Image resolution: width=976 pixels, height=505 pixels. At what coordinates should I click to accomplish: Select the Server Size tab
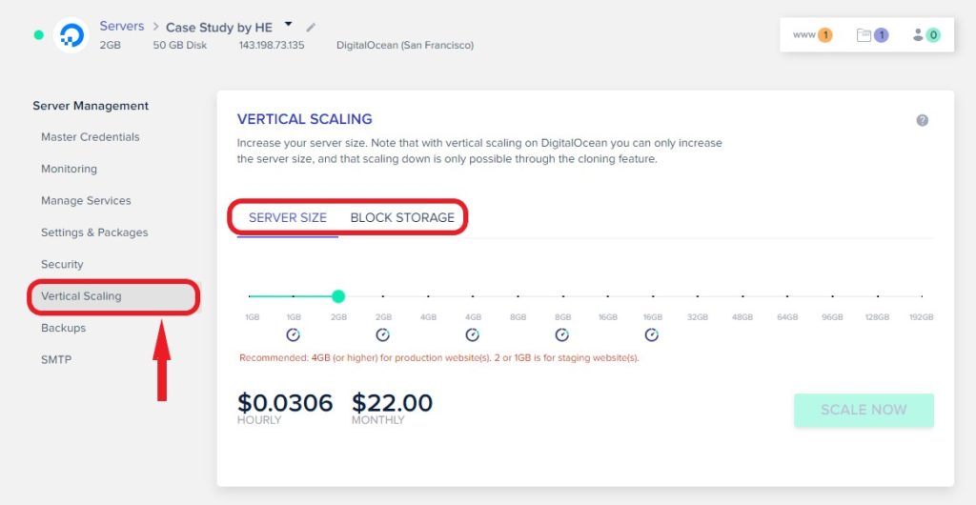288,217
